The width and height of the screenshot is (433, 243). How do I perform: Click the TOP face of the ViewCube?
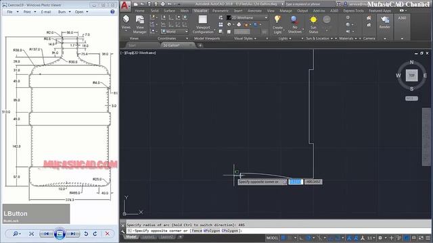point(411,75)
